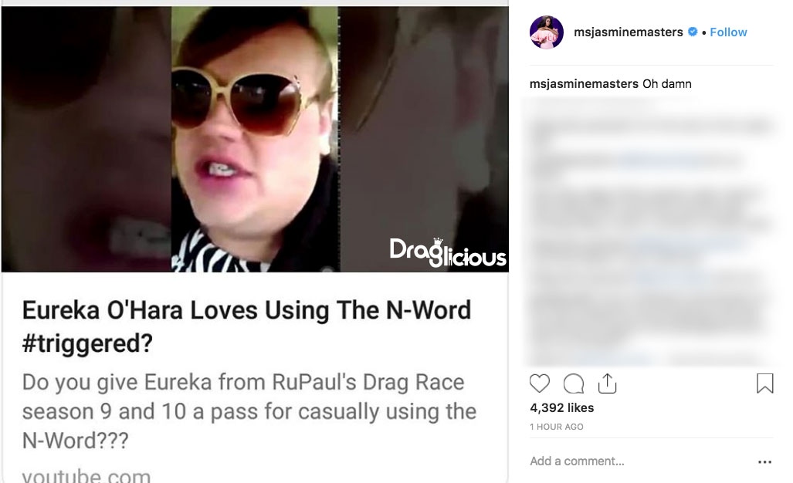The image size is (793, 483).
Task: Open the Eureka O'Hara N-Word headline
Action: coord(246,326)
